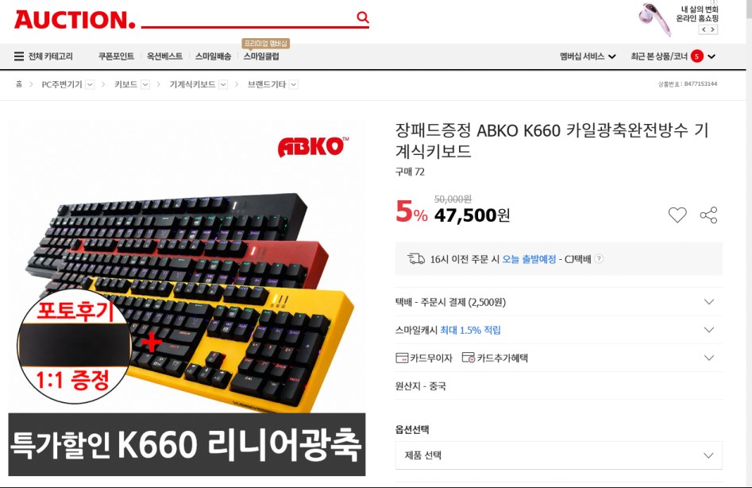Open the PC주변기기 breadcrumb dropdown
The width and height of the screenshot is (752, 488).
pyautogui.click(x=90, y=84)
